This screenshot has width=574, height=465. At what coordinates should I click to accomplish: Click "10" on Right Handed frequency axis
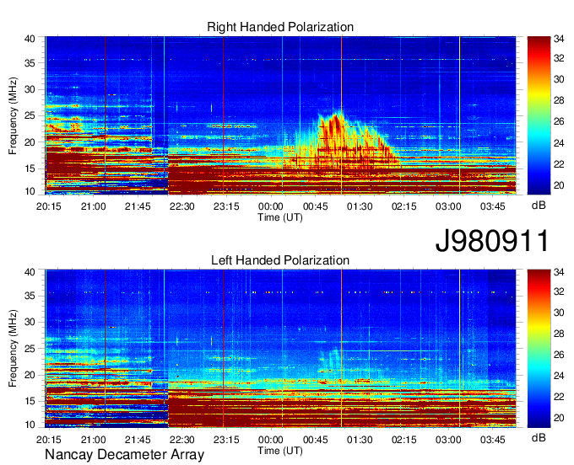30,191
